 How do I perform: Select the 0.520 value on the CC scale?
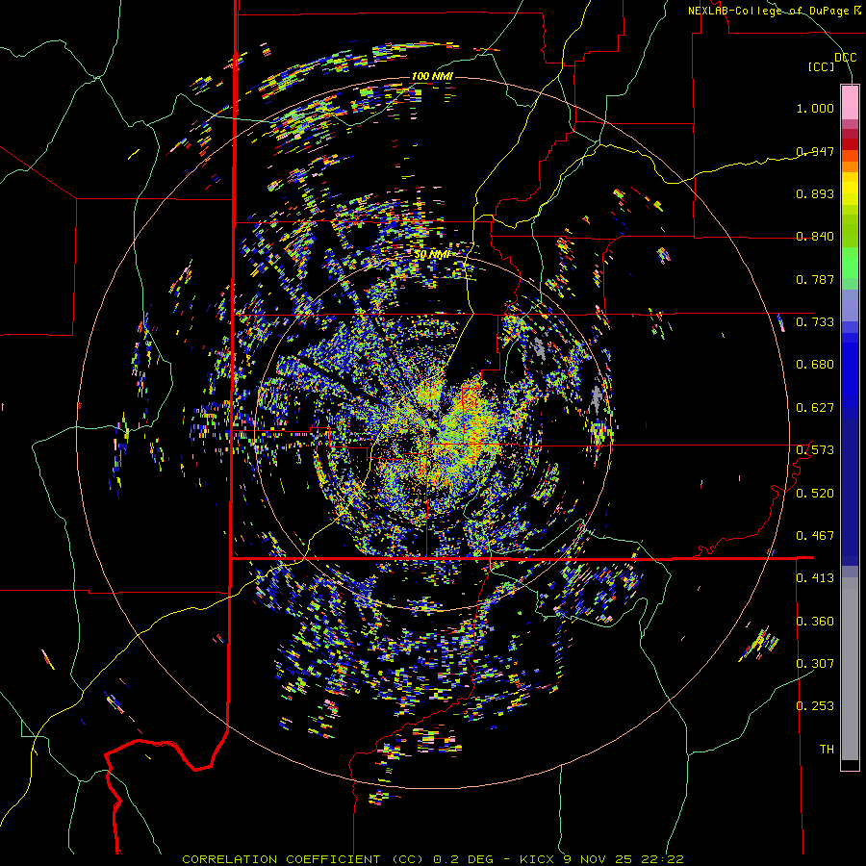(x=815, y=494)
